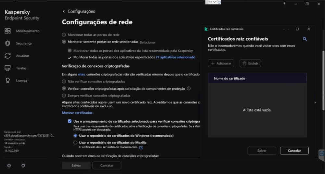This screenshot has height=174, width=325.
Task: Click the Licença ribbon icon
Action: tap(8, 80)
